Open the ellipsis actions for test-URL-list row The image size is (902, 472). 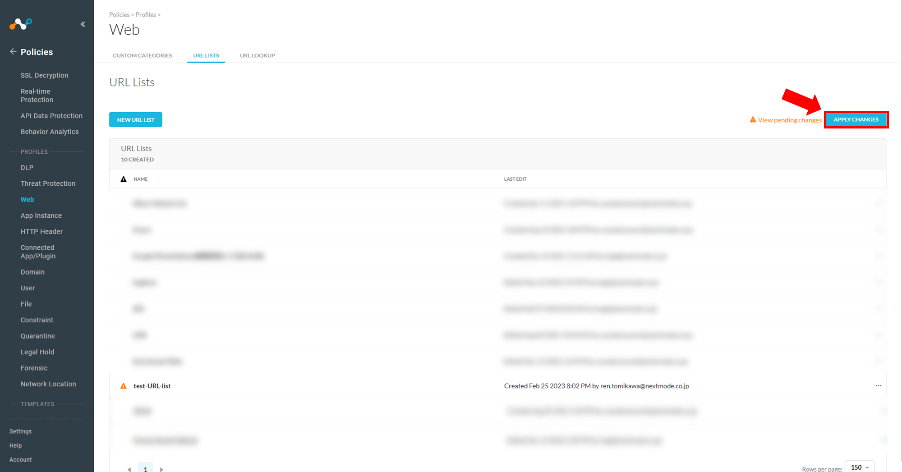point(878,385)
